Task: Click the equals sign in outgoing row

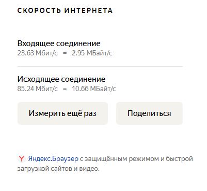Action: pos(65,89)
